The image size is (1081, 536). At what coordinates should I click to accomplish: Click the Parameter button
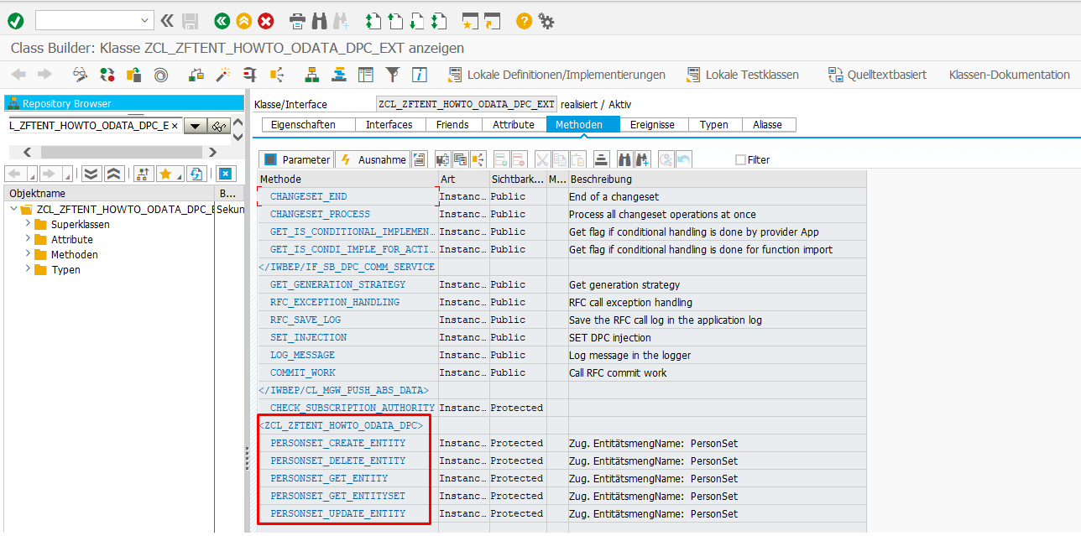[x=297, y=159]
